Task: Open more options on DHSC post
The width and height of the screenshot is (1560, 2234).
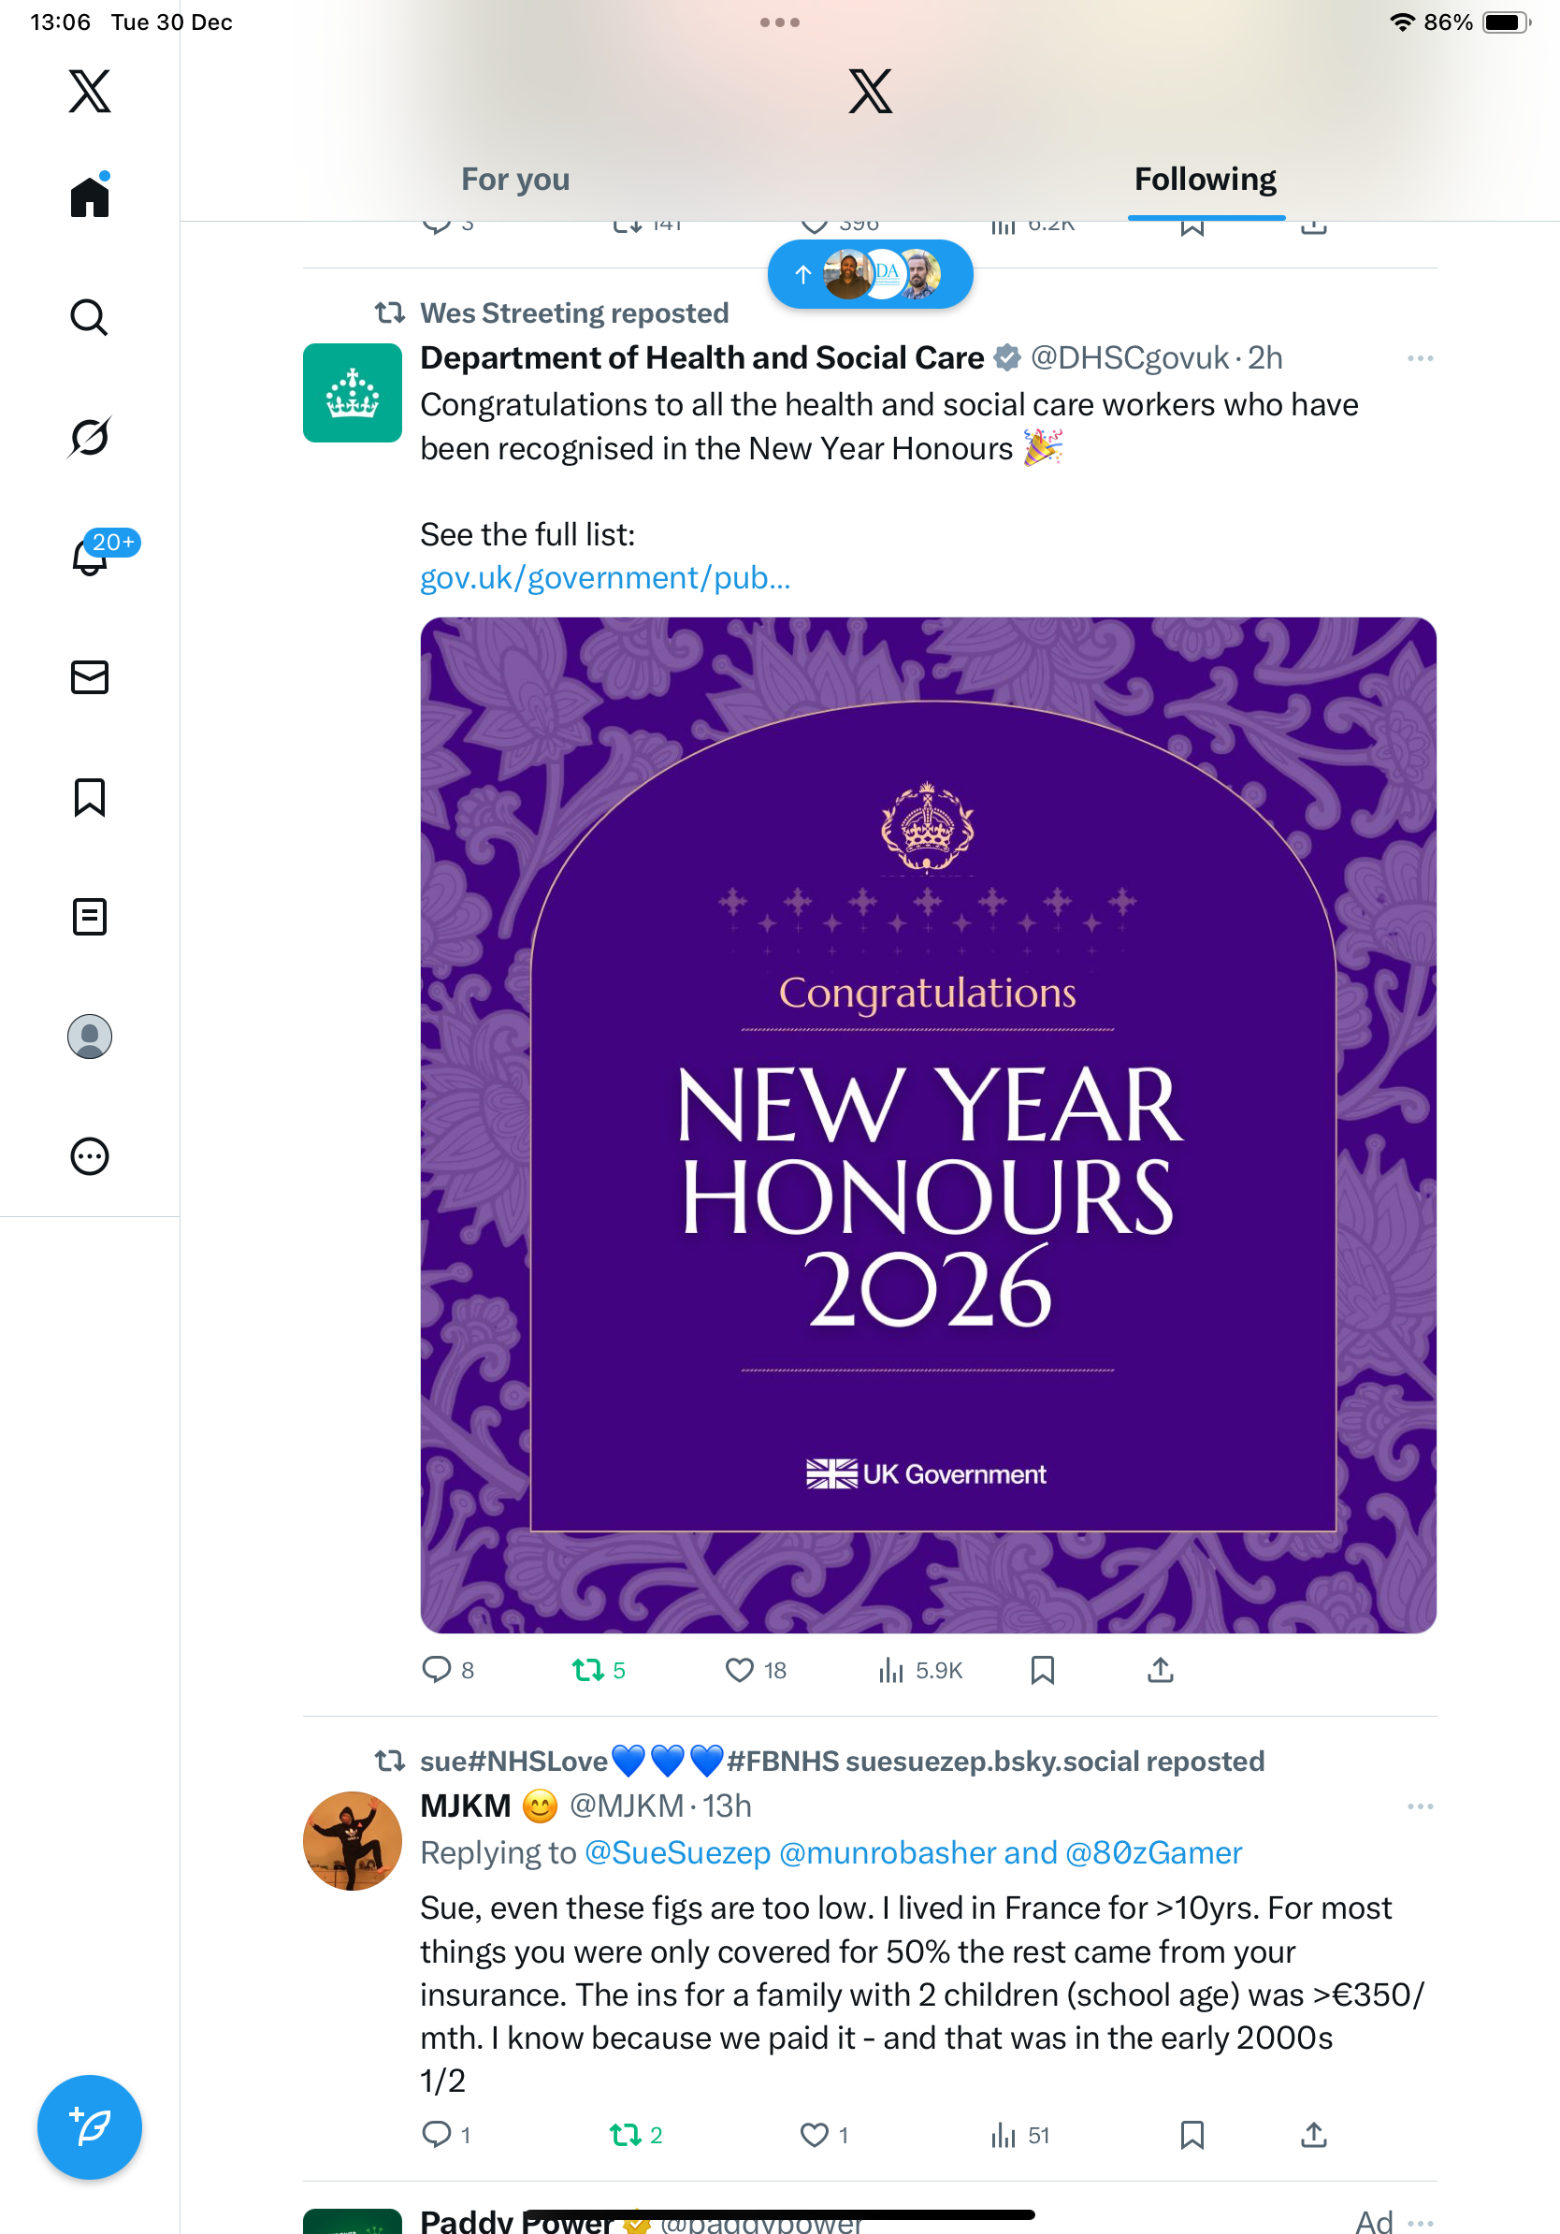Action: pyautogui.click(x=1420, y=358)
